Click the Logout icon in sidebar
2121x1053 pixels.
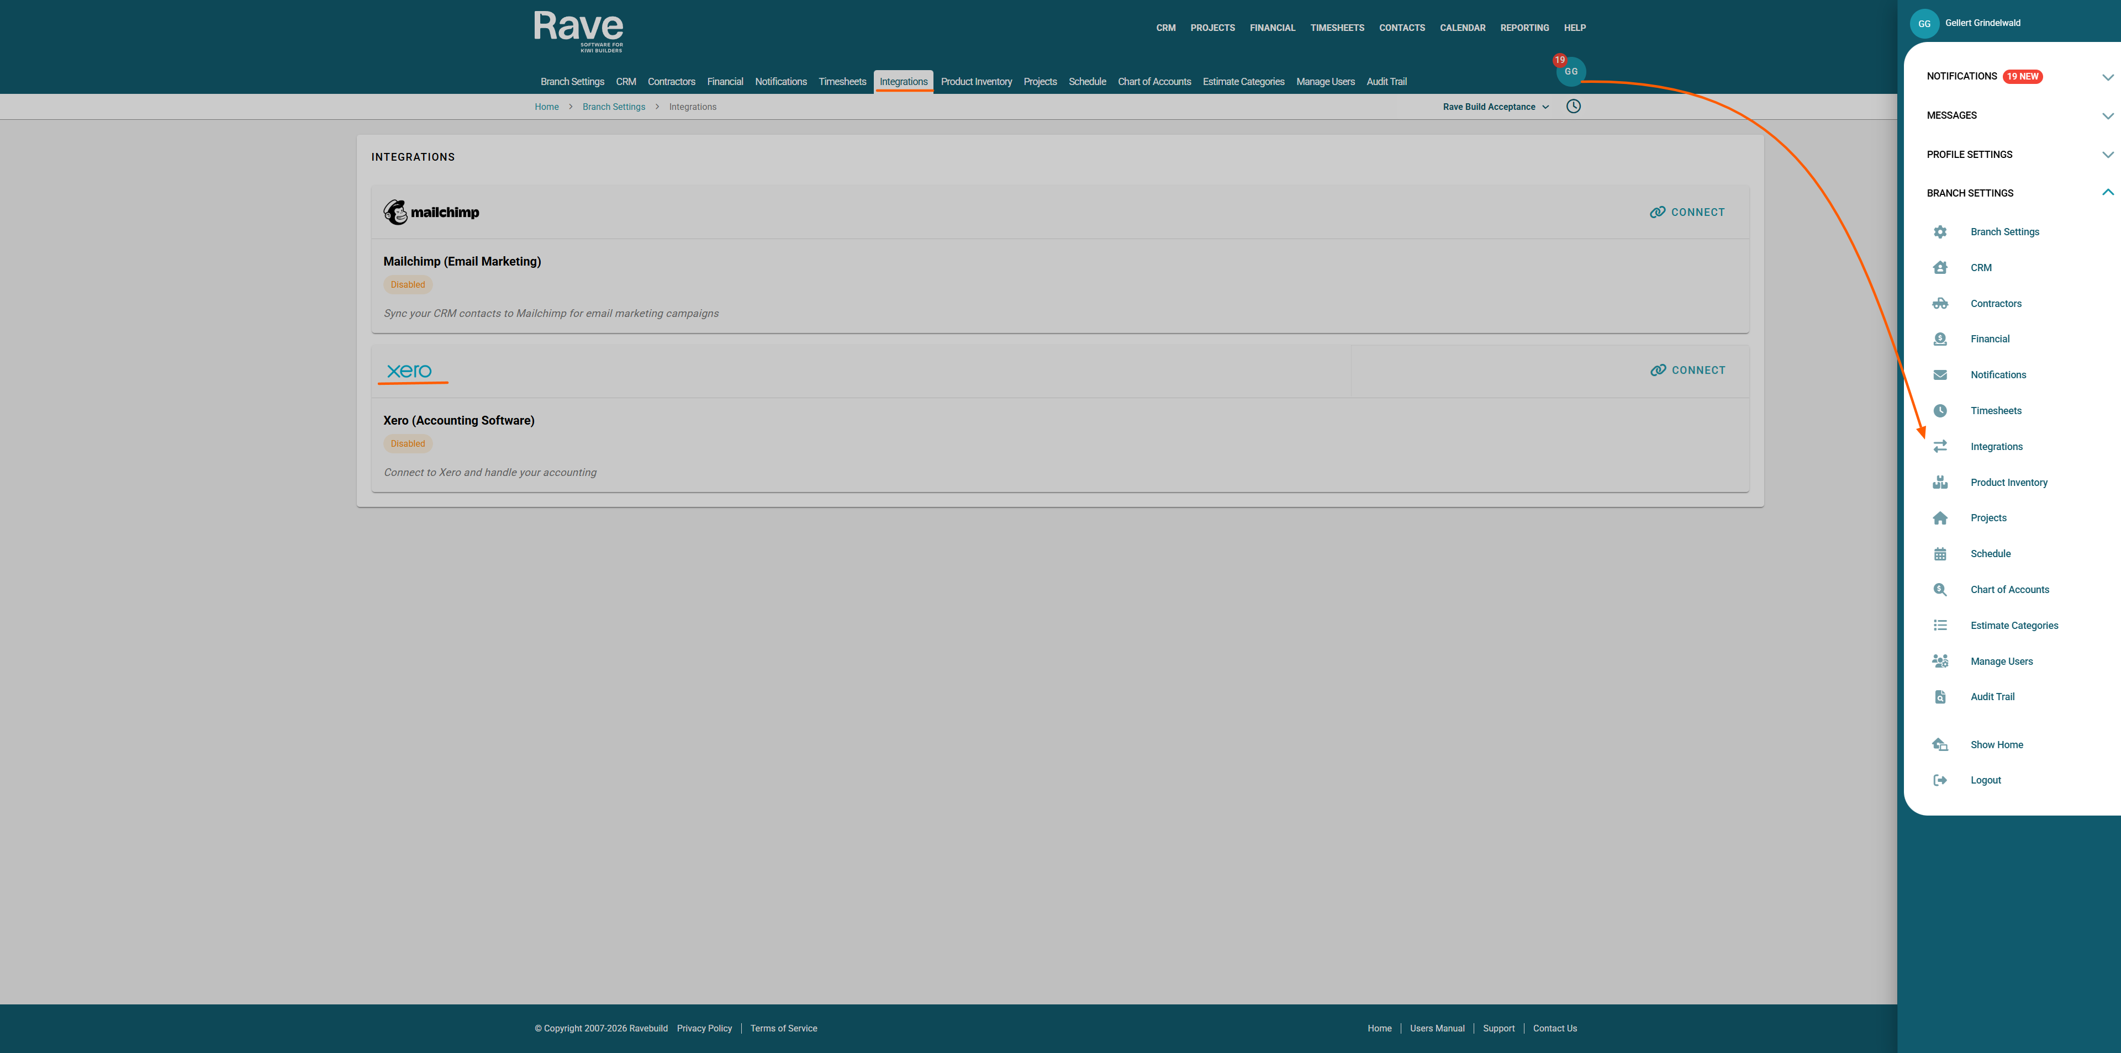(x=1940, y=780)
